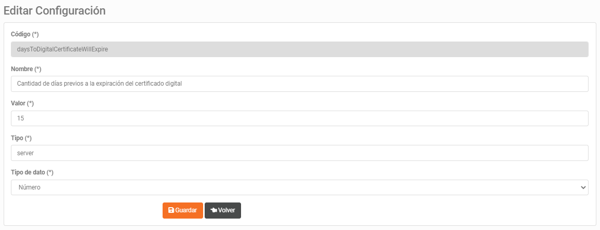The width and height of the screenshot is (600, 230).
Task: Click the Nombre (*) label
Action: click(26, 69)
